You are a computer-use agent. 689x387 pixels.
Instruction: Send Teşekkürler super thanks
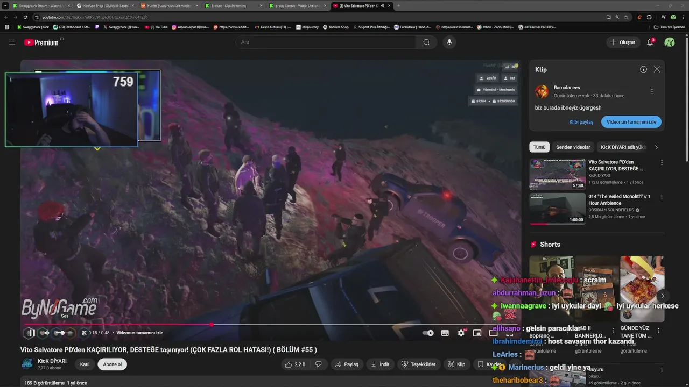pos(419,364)
